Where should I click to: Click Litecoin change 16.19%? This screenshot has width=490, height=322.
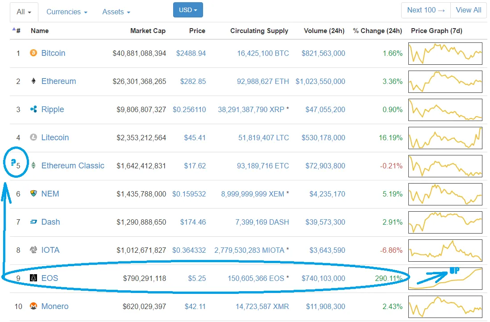390,138
